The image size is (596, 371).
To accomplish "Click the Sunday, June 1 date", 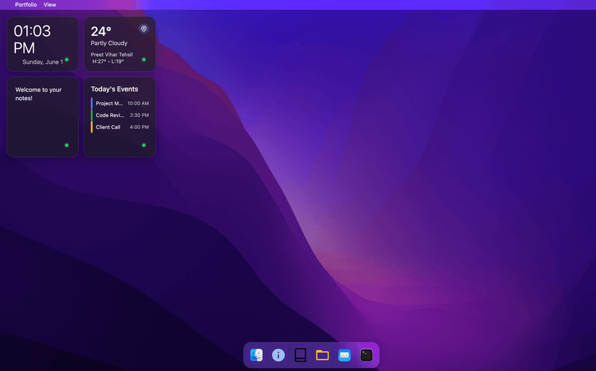I will (x=42, y=62).
